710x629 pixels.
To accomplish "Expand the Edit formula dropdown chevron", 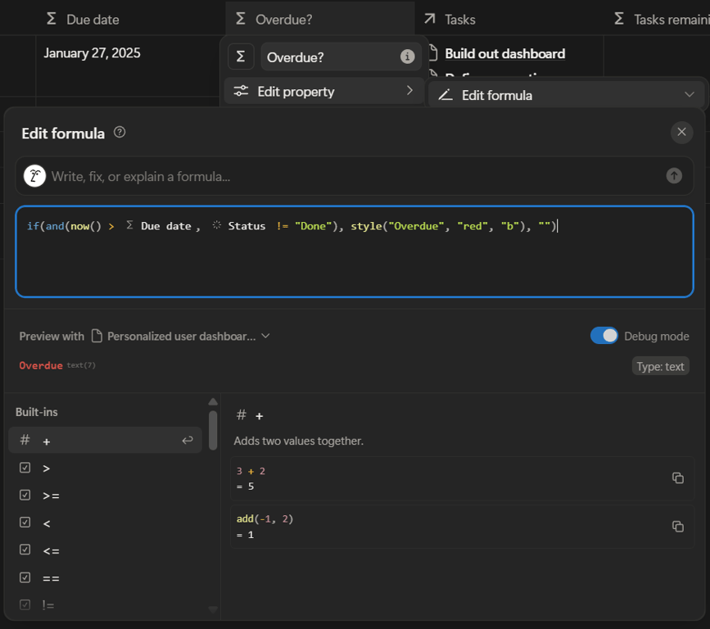I will (x=689, y=95).
